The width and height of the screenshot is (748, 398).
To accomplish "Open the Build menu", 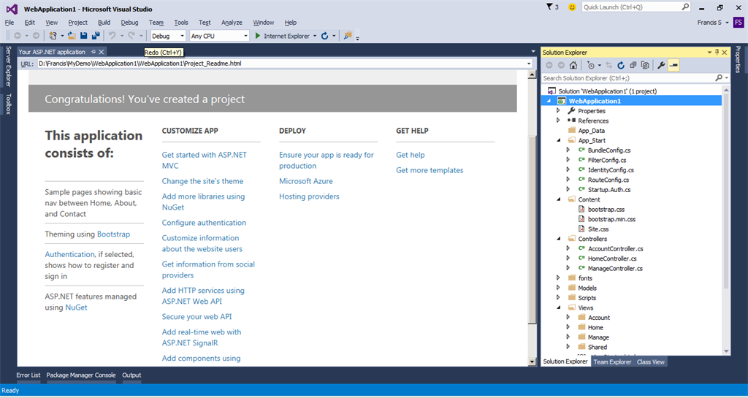I will coord(104,23).
